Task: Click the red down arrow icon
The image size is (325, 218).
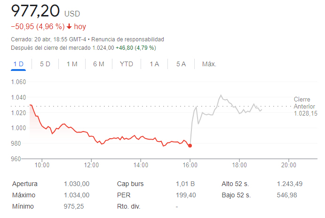Action: (69, 27)
